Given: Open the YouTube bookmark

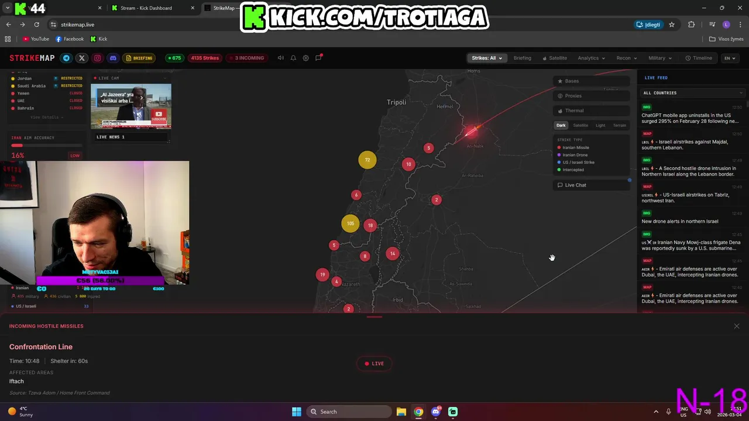Looking at the screenshot, I should [36, 39].
